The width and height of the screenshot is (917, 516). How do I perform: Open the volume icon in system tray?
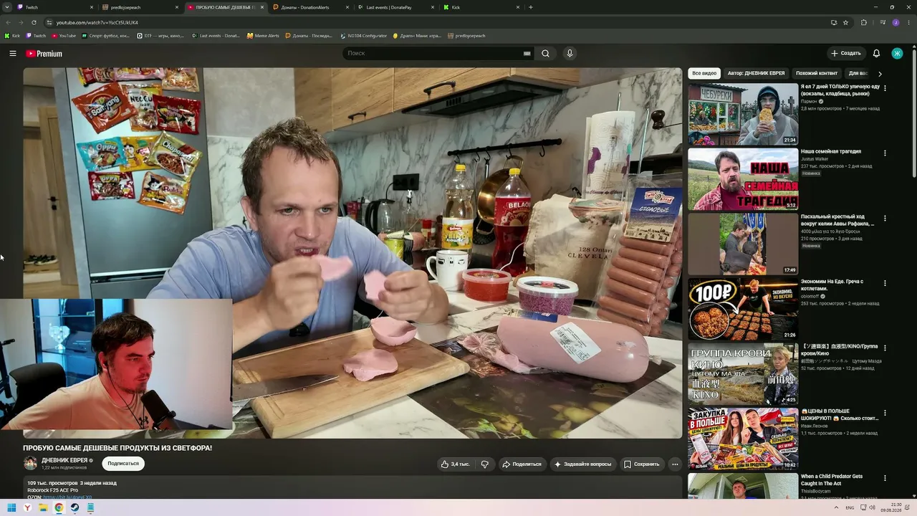tap(872, 507)
